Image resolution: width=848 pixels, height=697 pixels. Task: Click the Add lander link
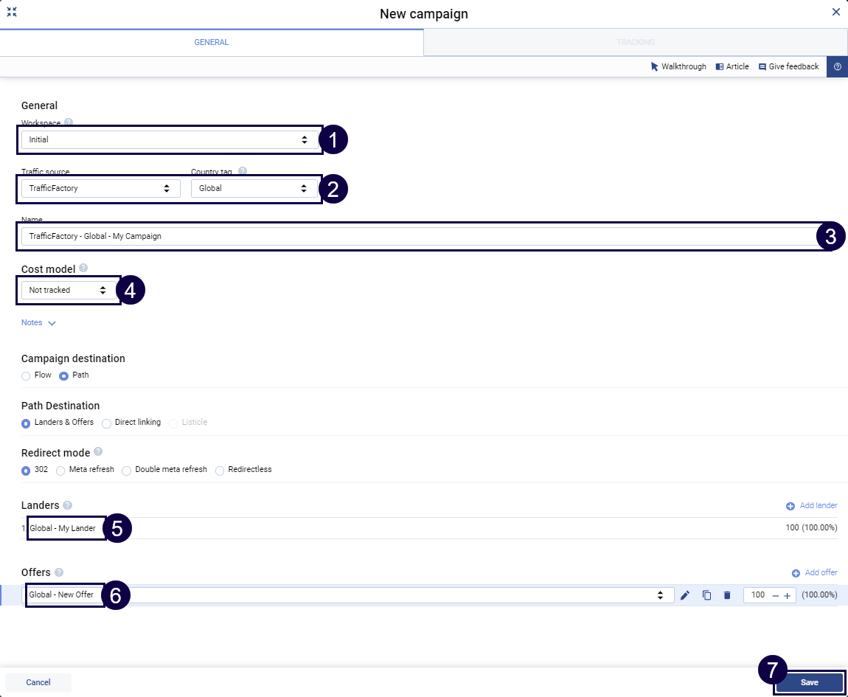(x=812, y=506)
